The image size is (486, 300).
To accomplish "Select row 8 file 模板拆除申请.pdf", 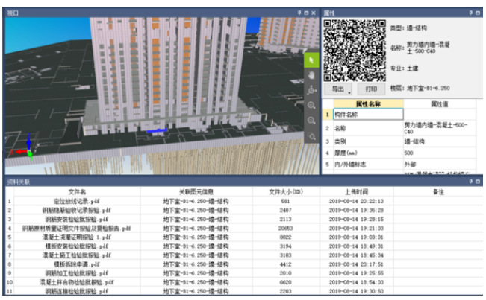I will coord(77,264).
